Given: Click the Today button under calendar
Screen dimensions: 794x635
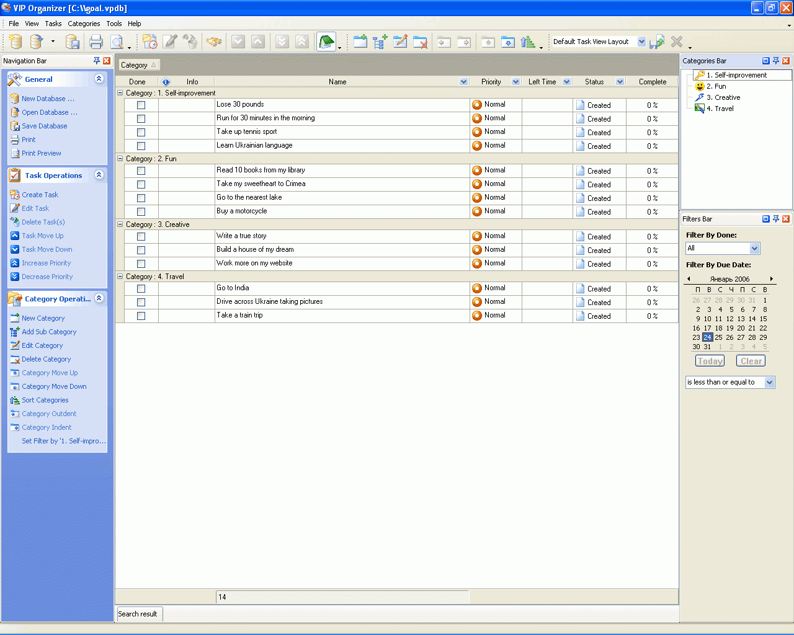Looking at the screenshot, I should 710,361.
